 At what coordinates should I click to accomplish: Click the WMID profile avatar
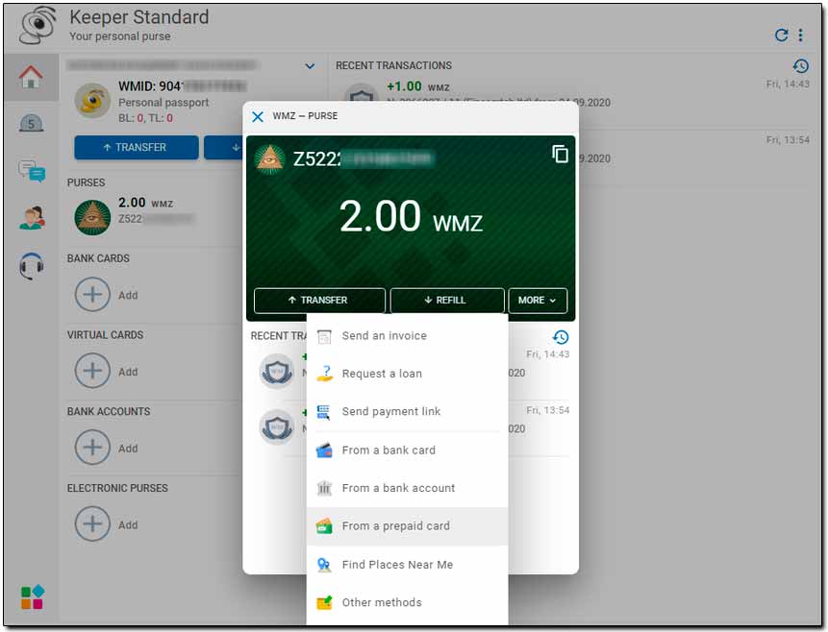point(92,100)
